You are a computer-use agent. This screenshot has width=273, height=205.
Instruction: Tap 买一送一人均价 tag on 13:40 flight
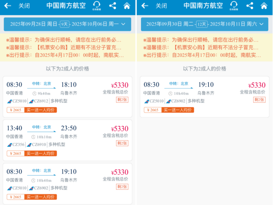pyautogui.click(x=40, y=153)
